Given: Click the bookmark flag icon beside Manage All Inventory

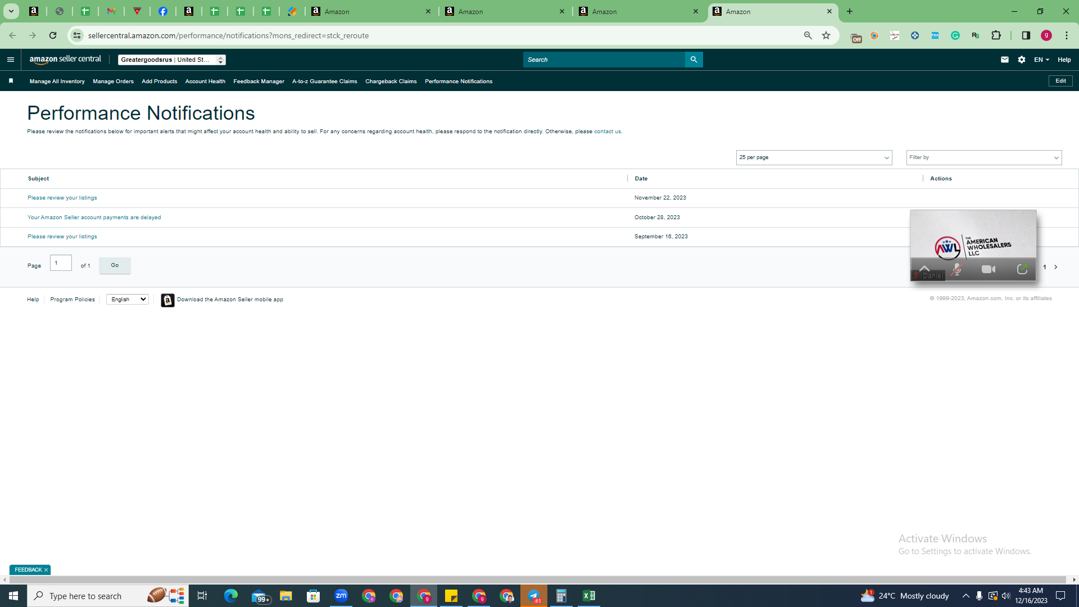Looking at the screenshot, I should 11,81.
